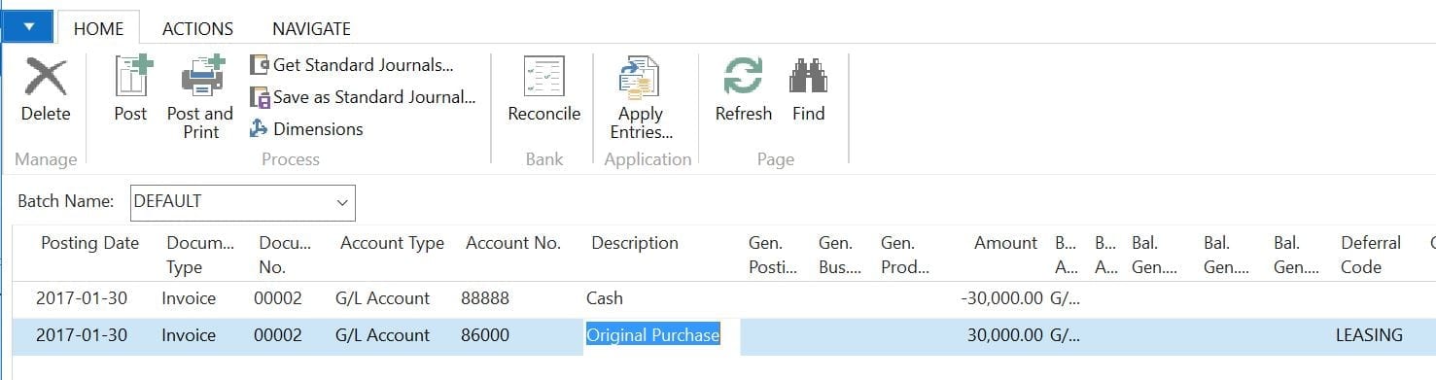This screenshot has height=380, width=1436.
Task: Switch to the HOME ribbon tab
Action: pyautogui.click(x=99, y=28)
